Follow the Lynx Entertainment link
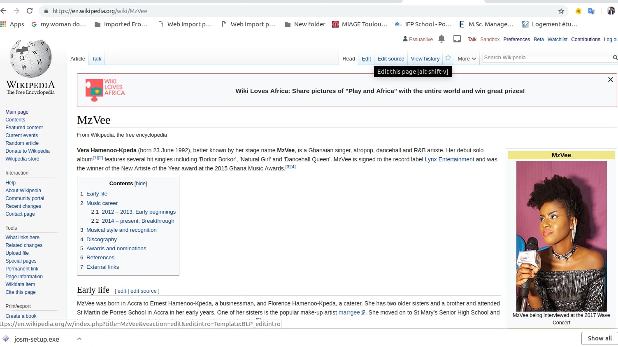This screenshot has width=618, height=347. click(x=449, y=159)
